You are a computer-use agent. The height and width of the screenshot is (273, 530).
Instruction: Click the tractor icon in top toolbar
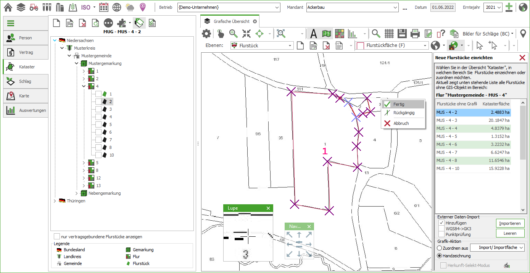pos(34,7)
